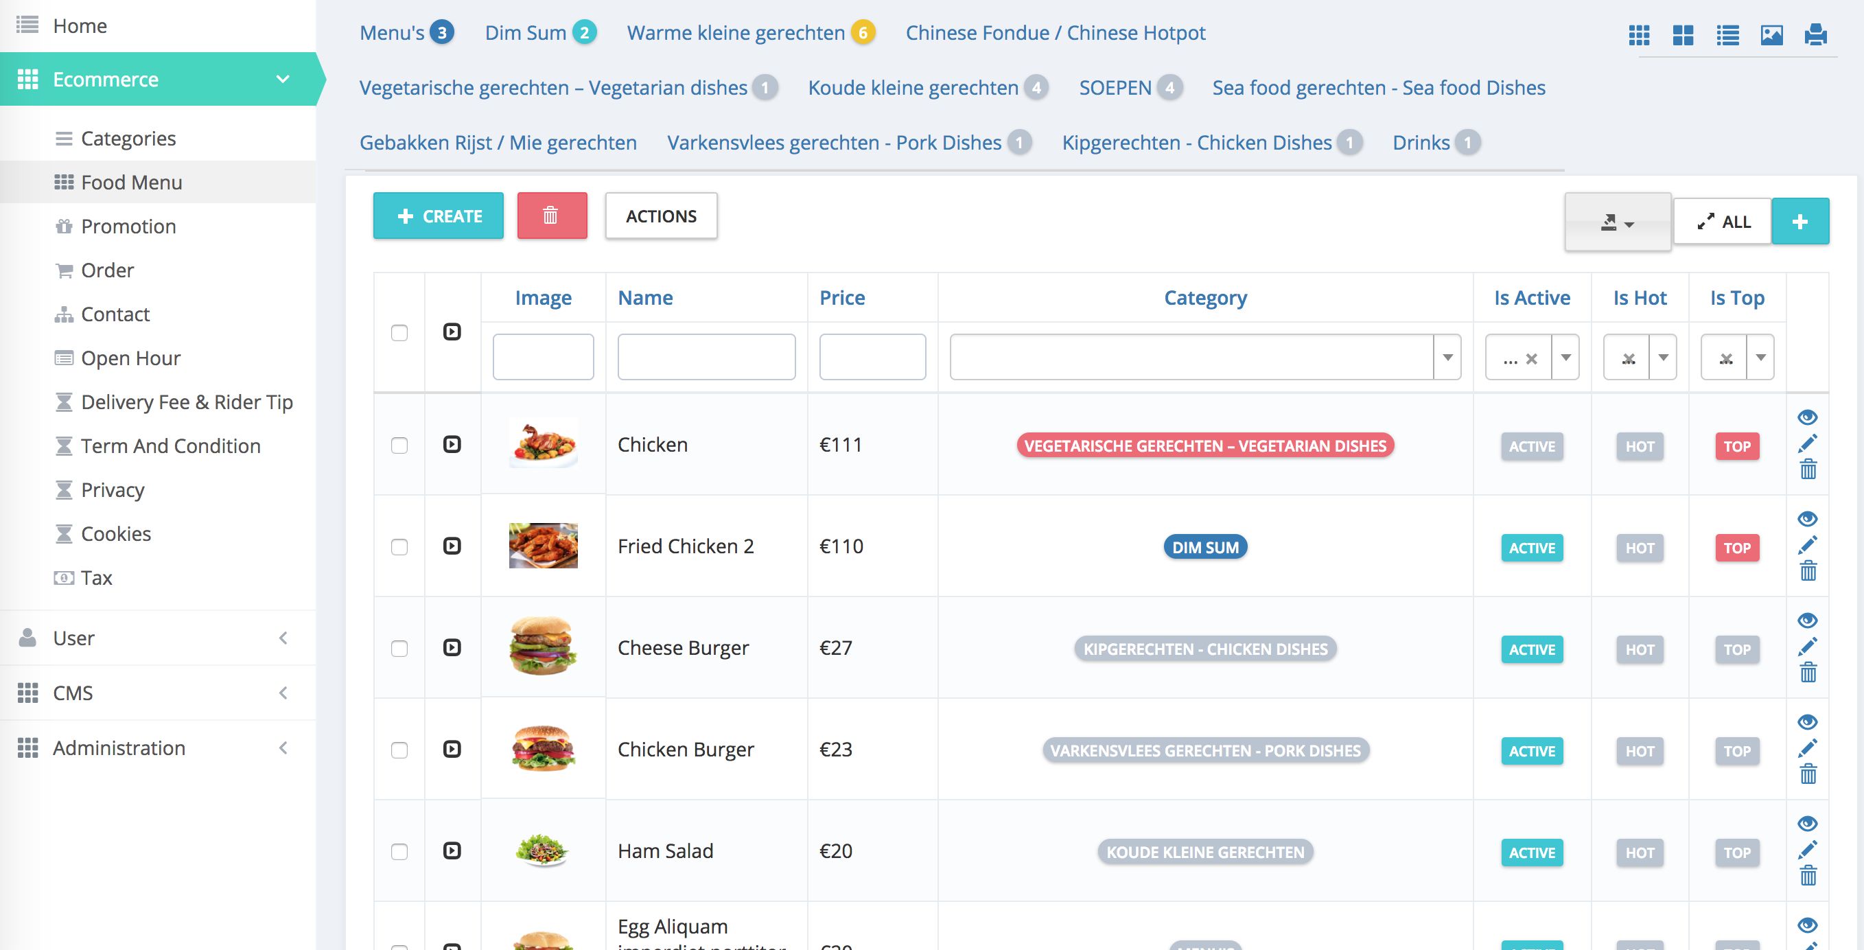Expand details of Chicken Burger row

click(452, 749)
